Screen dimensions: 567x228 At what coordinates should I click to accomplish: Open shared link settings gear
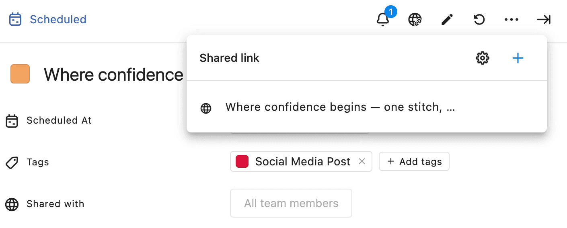482,58
